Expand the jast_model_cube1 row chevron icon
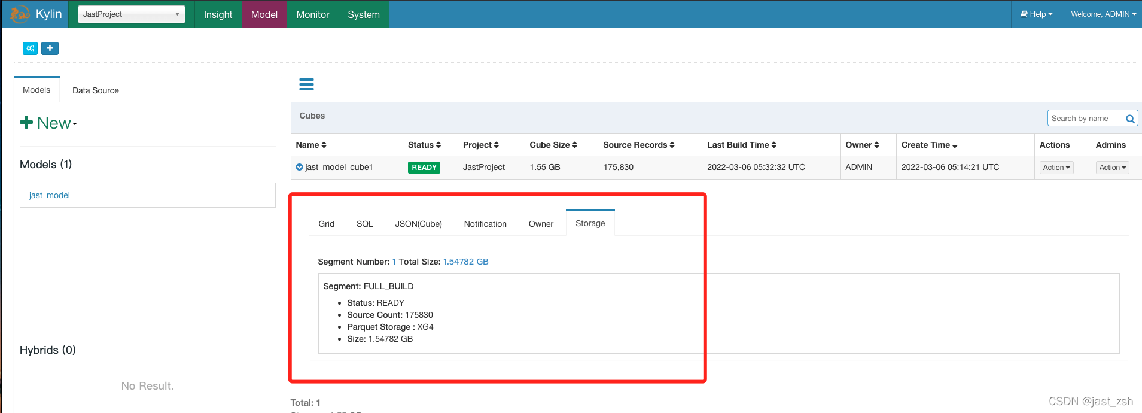1142x413 pixels. coord(299,167)
